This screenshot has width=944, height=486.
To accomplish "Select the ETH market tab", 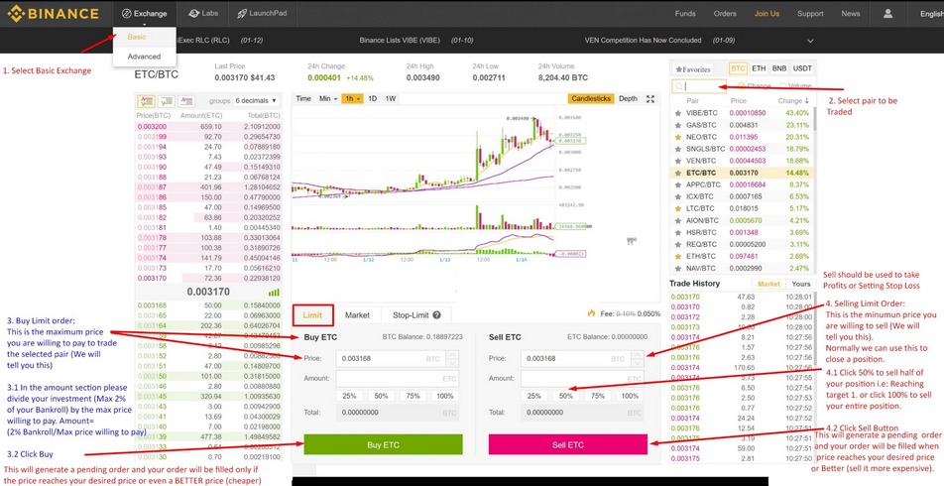I will 759,68.
